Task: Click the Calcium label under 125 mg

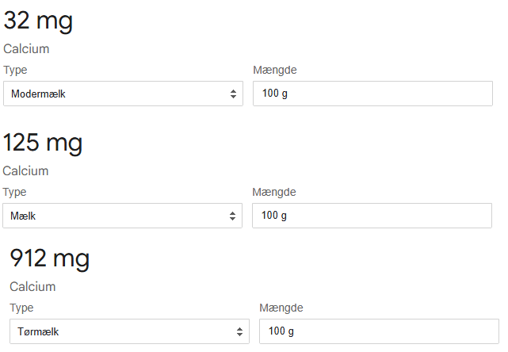Action: [x=25, y=171]
